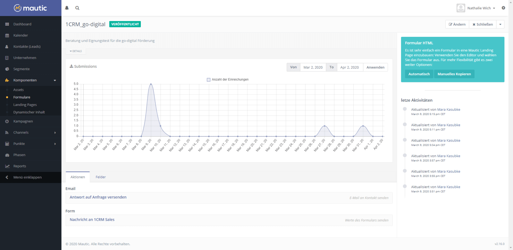Image resolution: width=513 pixels, height=250 pixels.
Task: Click the Automatisch button
Action: point(419,74)
